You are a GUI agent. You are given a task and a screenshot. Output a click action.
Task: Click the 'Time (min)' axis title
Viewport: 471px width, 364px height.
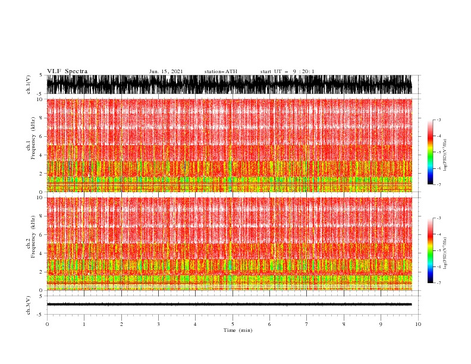point(238,330)
